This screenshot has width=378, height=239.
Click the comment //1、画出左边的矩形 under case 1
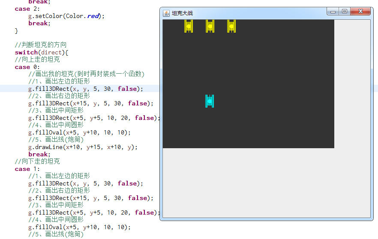click(59, 176)
